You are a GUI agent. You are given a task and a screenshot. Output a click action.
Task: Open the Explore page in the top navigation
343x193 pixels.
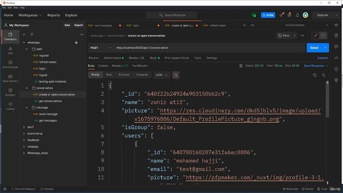point(71,15)
